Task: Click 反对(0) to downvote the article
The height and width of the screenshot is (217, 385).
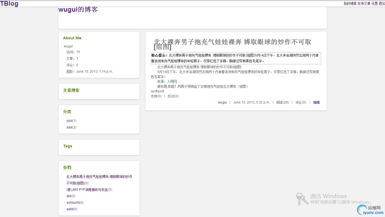Action: click(x=173, y=96)
